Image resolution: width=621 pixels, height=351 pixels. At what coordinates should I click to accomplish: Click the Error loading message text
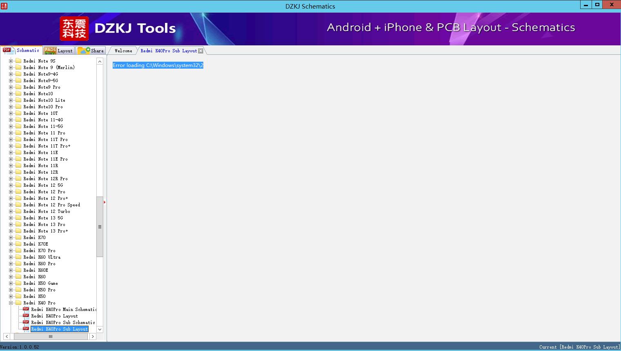coord(158,65)
